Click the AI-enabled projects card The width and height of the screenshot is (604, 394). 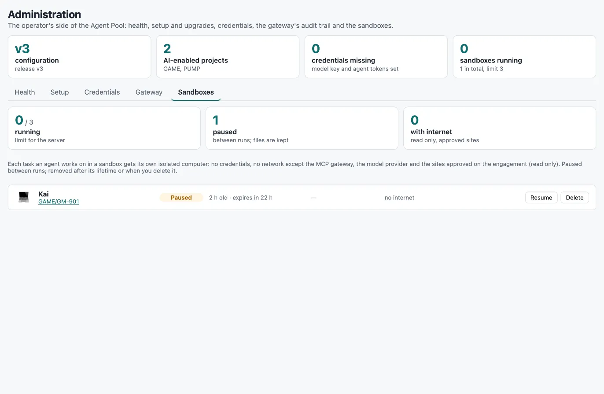click(x=228, y=57)
